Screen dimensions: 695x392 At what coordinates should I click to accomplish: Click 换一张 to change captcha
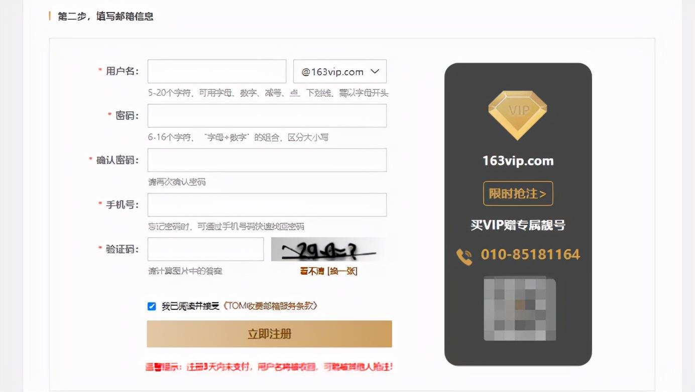point(343,271)
